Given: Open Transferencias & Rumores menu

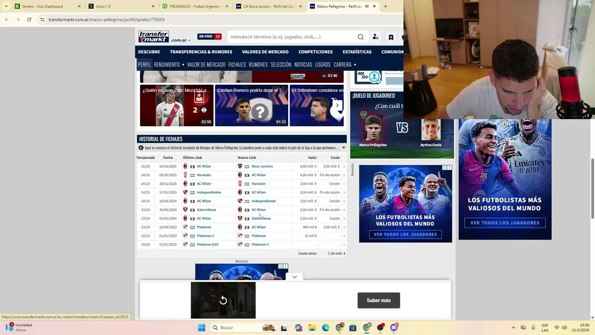Looking at the screenshot, I should tap(201, 52).
